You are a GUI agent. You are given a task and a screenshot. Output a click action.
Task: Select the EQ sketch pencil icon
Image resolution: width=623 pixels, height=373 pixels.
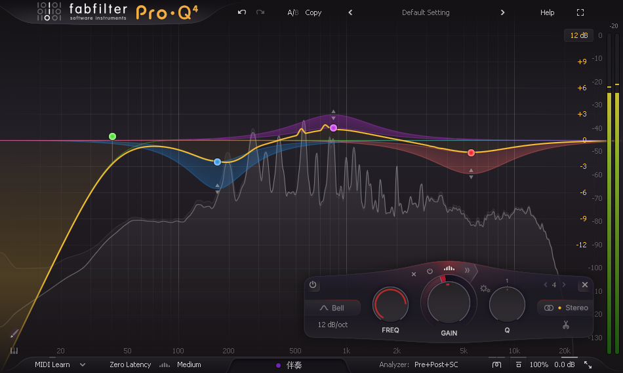14,333
